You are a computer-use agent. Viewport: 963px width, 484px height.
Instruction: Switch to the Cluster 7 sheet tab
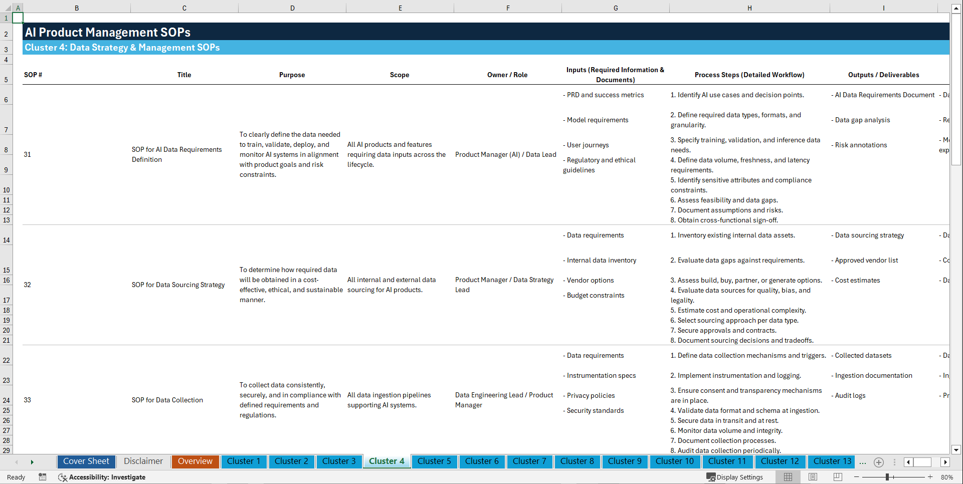[529, 461]
